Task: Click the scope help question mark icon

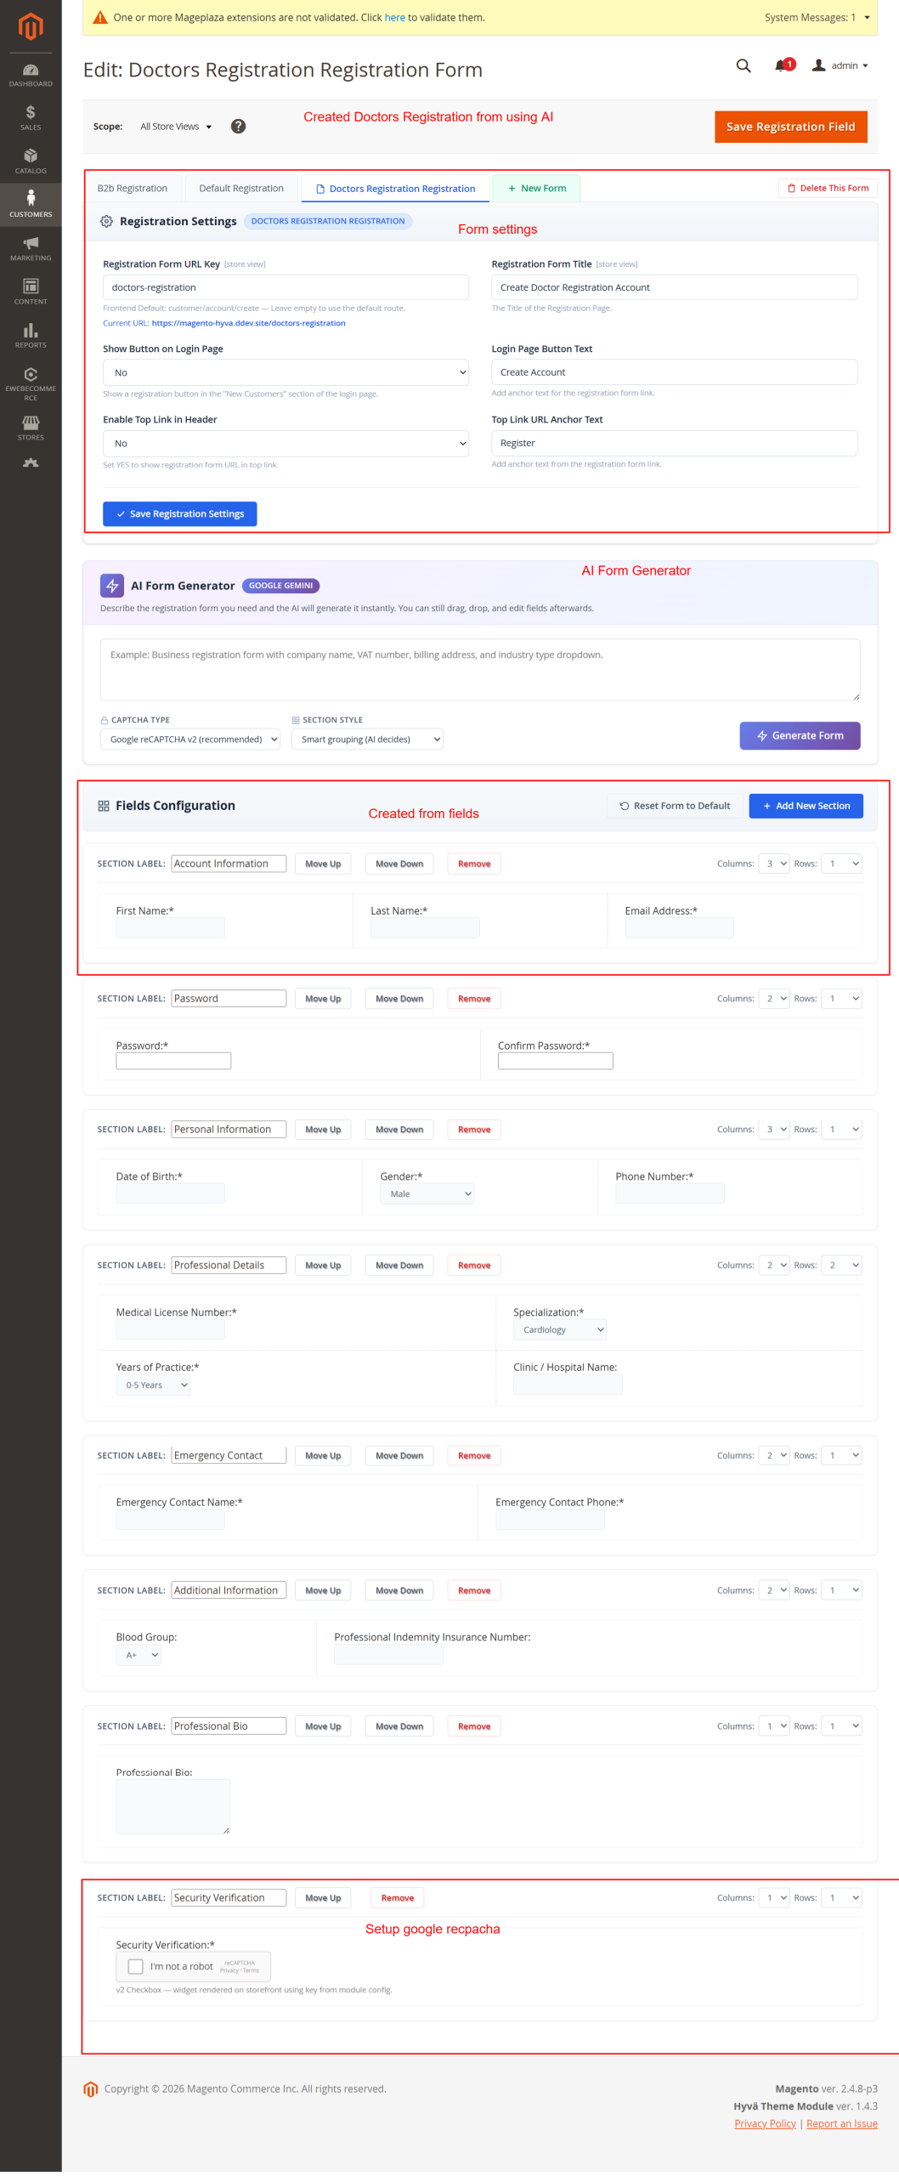Action: click(x=239, y=127)
